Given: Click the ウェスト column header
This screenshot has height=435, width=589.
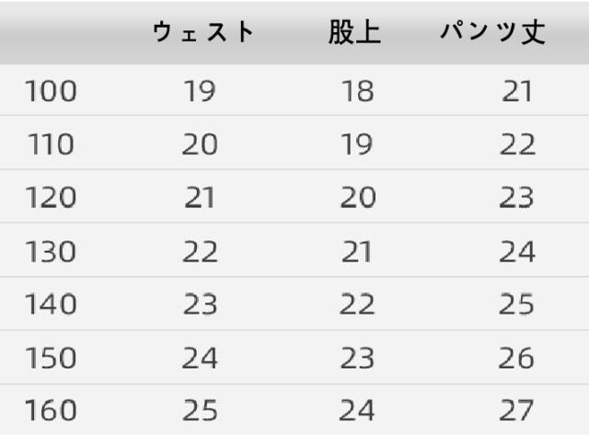Looking at the screenshot, I should tap(202, 33).
